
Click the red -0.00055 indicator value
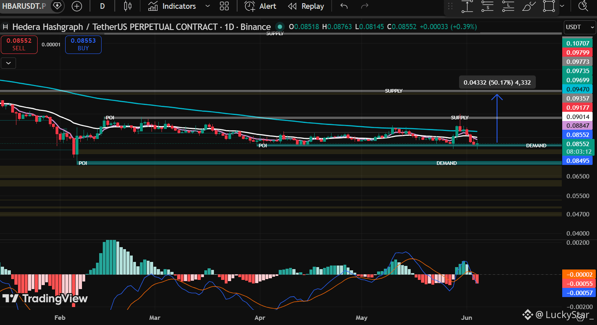click(579, 283)
